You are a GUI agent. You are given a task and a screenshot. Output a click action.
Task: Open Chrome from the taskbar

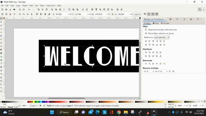(x=119, y=112)
